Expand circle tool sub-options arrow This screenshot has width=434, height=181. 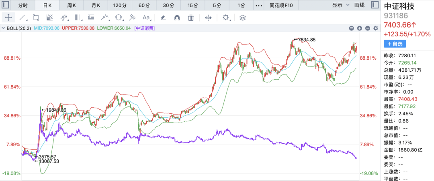click(123, 20)
